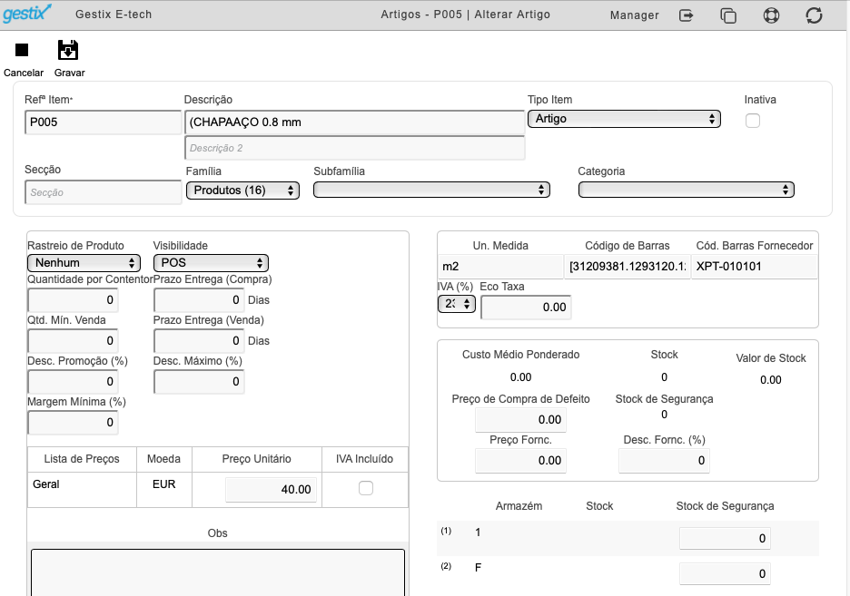Click the Cancelar stop icon
The width and height of the screenshot is (850, 596).
point(22,50)
